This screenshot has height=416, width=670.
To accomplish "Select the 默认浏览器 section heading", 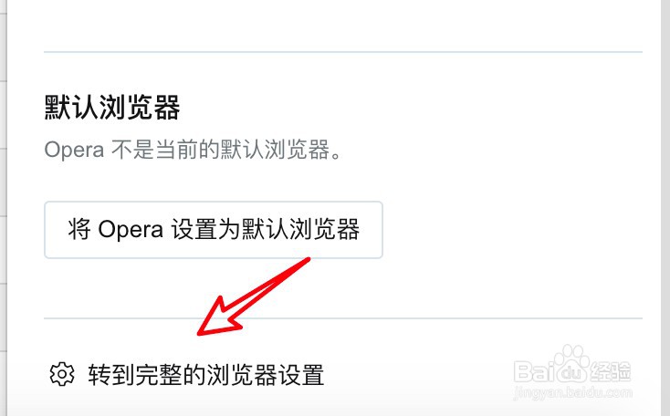I will (x=112, y=108).
